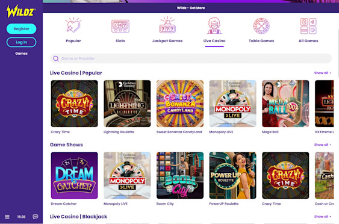Click the Dream Catcher title text
This screenshot has height=224, width=339.
pyautogui.click(x=64, y=204)
